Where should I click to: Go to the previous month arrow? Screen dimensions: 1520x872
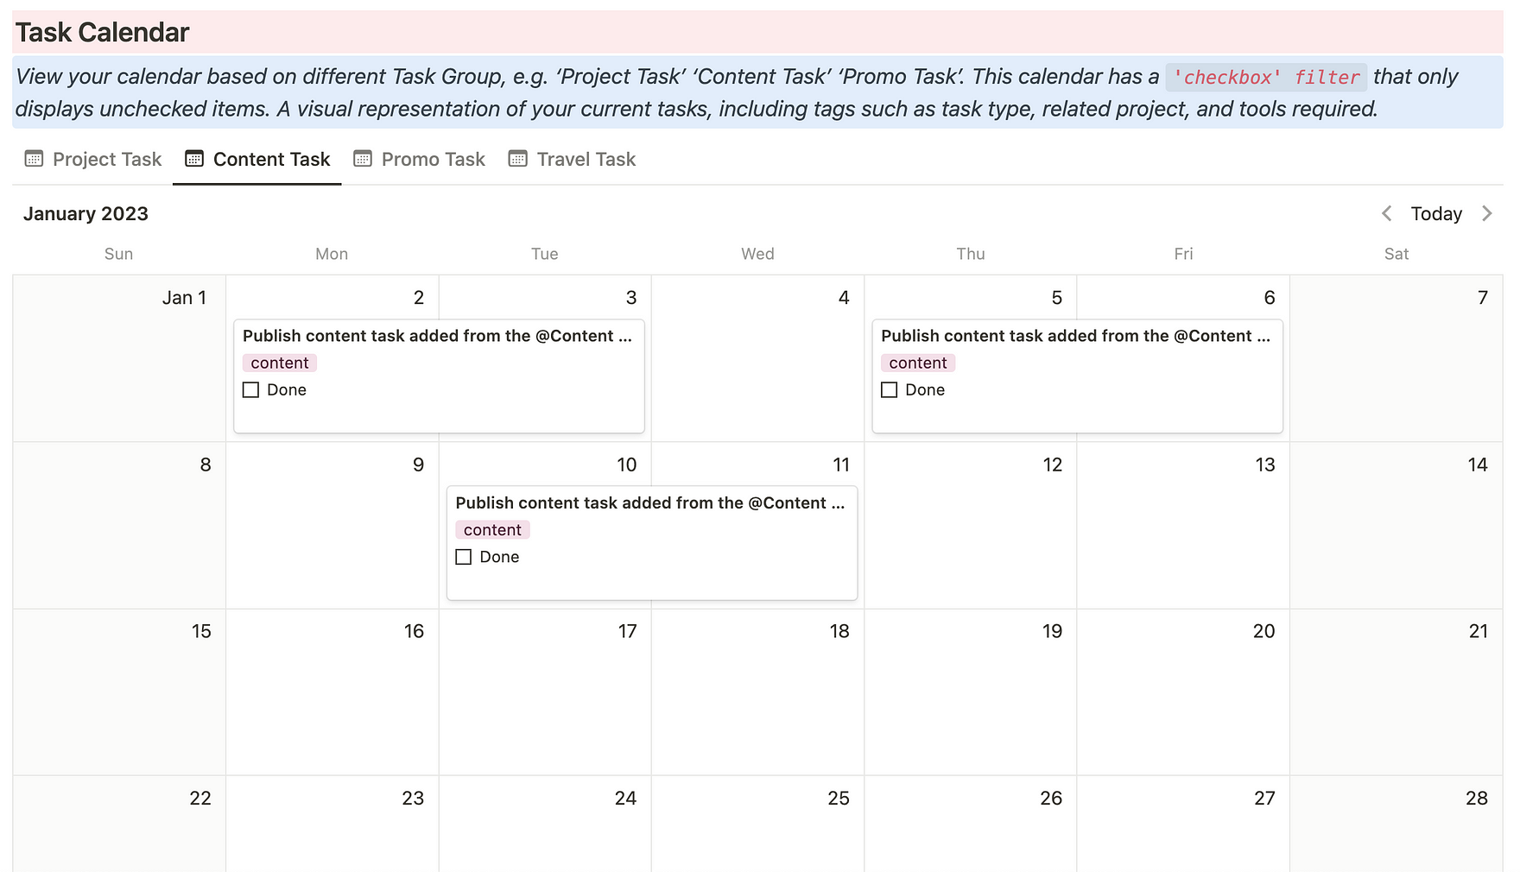[x=1386, y=214]
